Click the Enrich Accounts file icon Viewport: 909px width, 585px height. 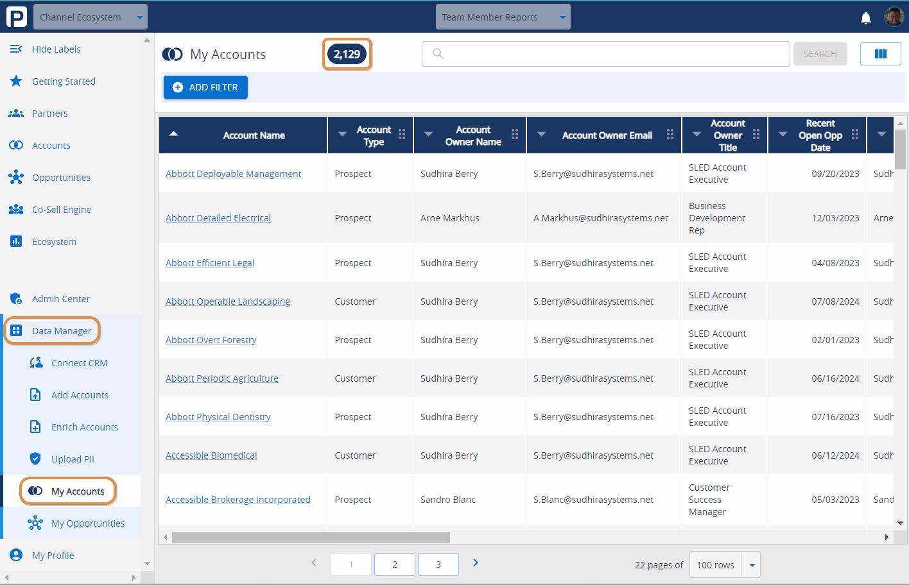(35, 427)
